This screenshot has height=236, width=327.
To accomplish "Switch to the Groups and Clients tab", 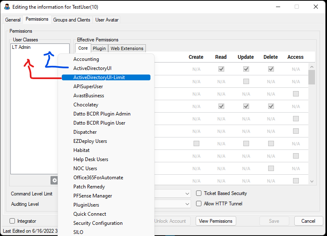I will coord(72,20).
